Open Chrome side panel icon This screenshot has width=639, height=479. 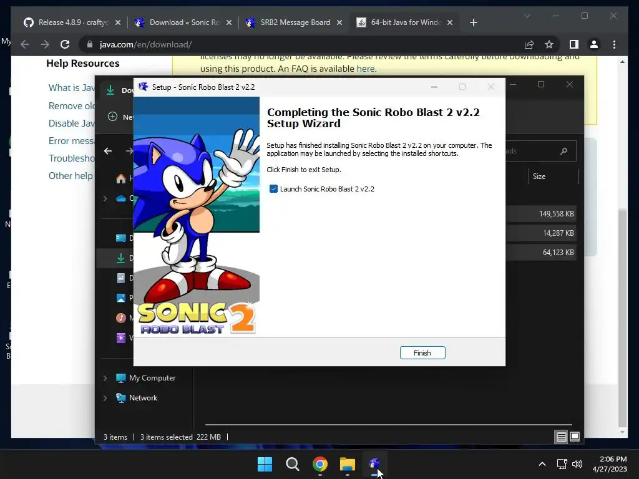[574, 44]
